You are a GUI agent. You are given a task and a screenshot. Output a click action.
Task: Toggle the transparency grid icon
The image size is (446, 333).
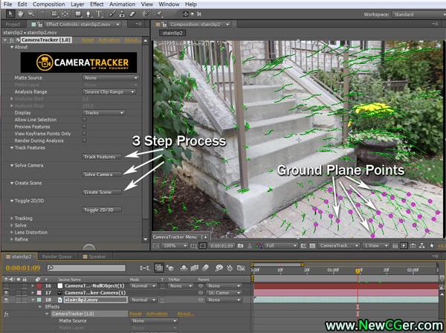[312, 246]
